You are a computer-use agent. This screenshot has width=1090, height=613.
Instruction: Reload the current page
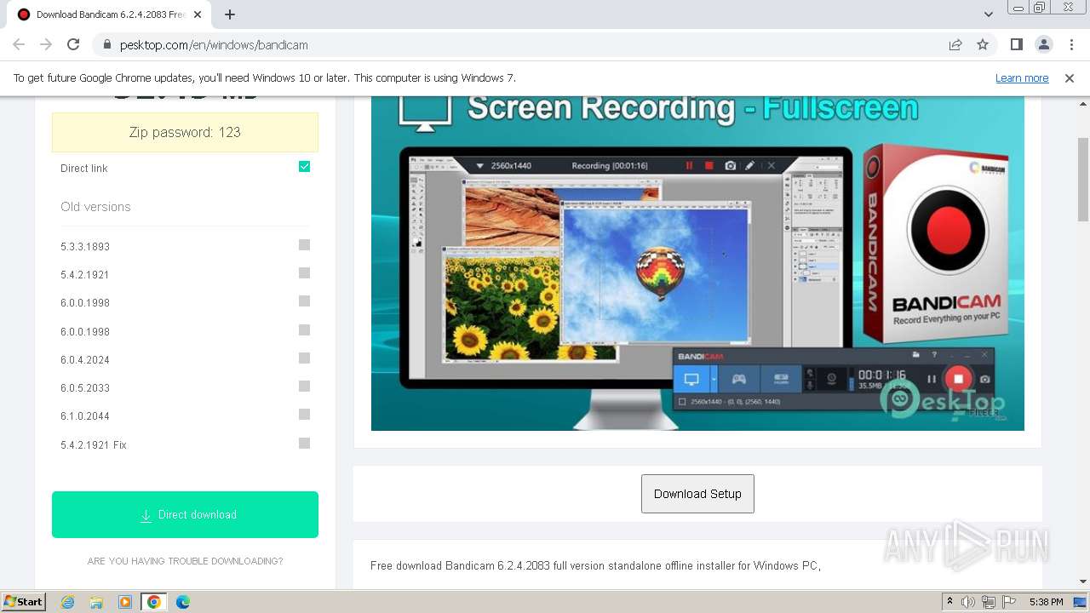(x=73, y=44)
